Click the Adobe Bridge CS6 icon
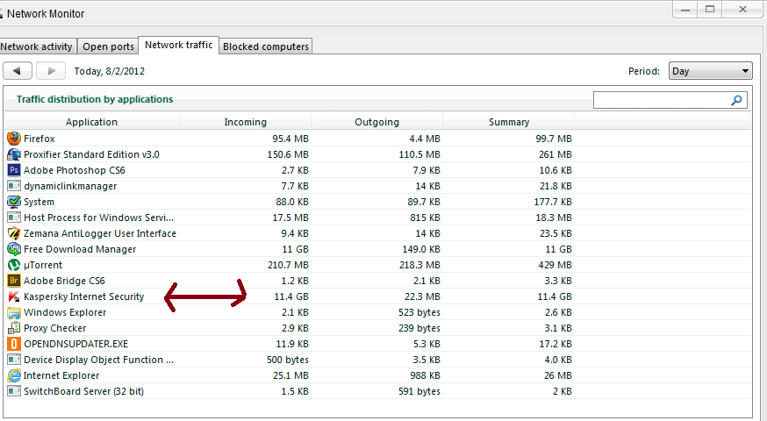 click(14, 281)
